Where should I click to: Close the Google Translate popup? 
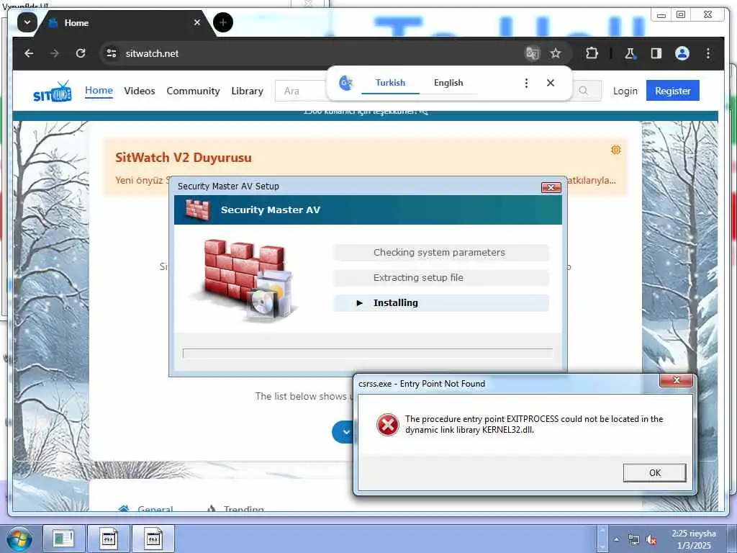(x=551, y=83)
